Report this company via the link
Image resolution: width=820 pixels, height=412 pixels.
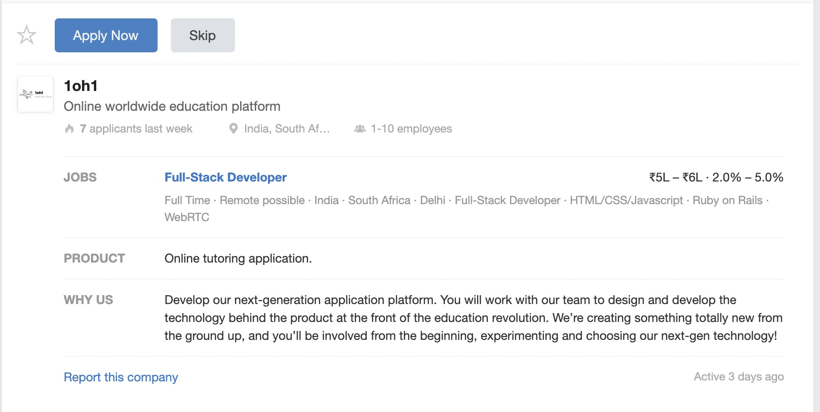pos(121,377)
